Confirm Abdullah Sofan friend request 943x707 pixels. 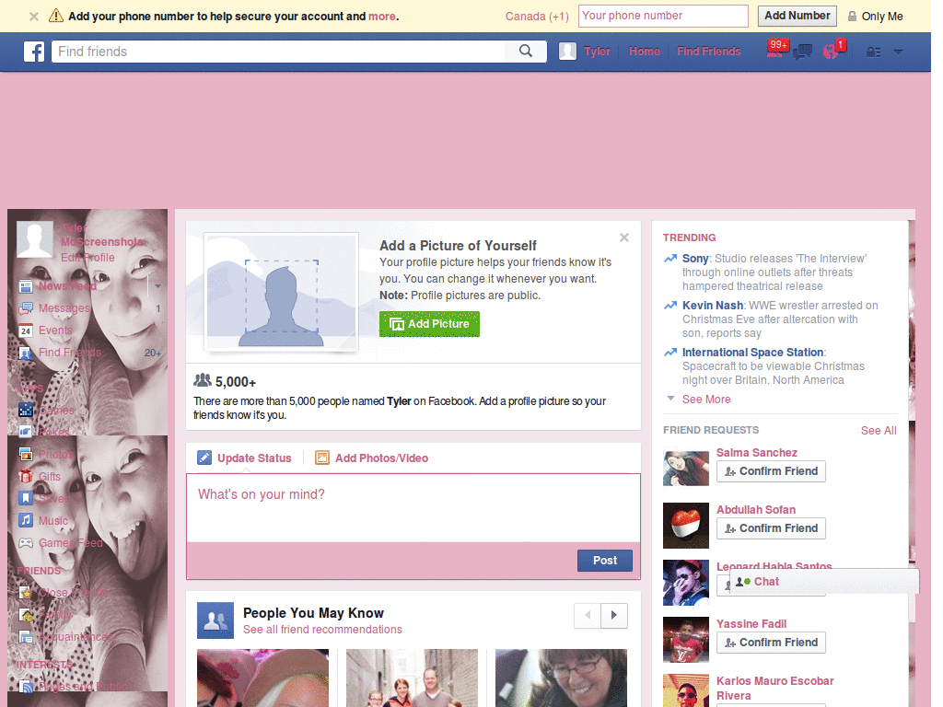[771, 528]
